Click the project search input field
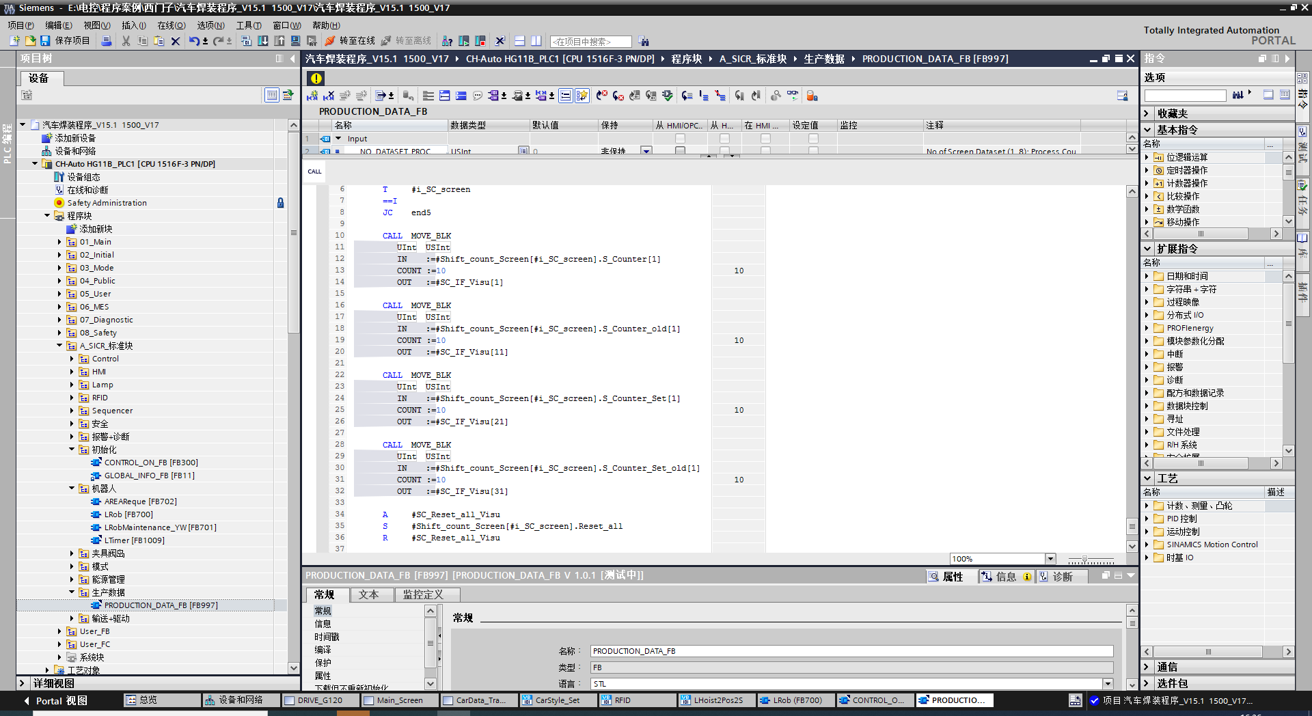The width and height of the screenshot is (1312, 716). click(590, 42)
